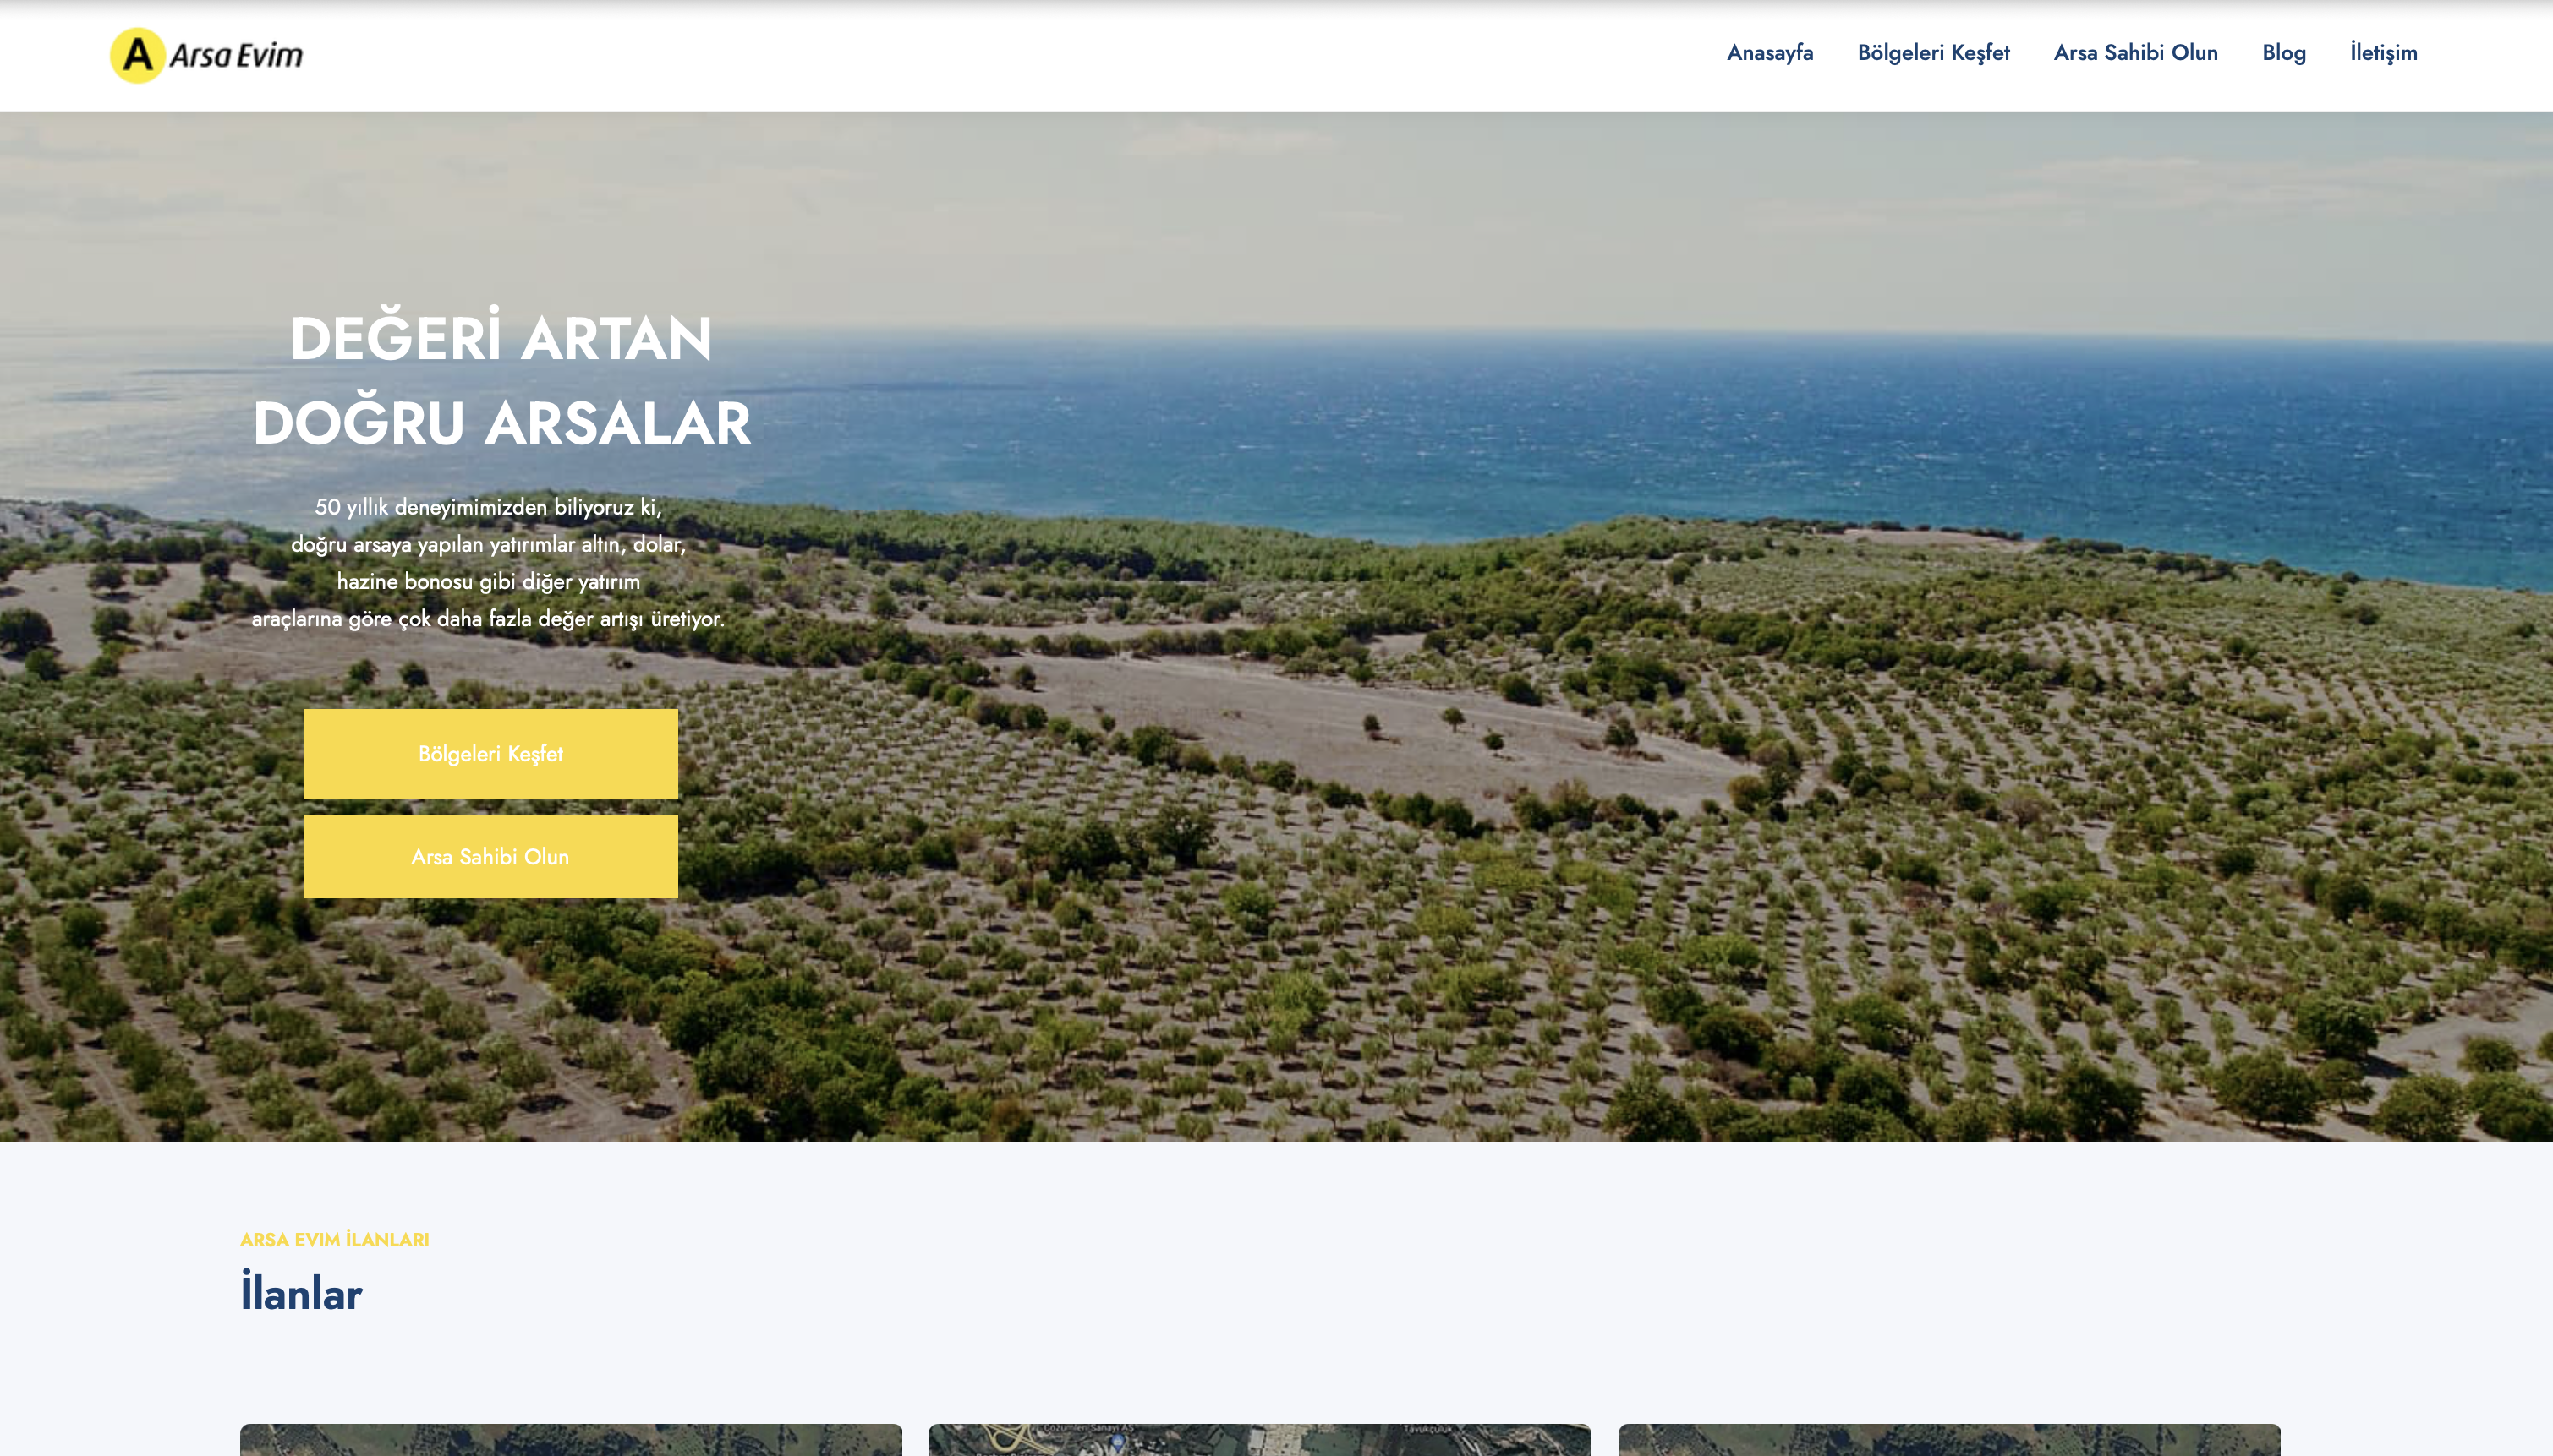
Task: Click the Arsa Evim logo text
Action: coord(236,55)
